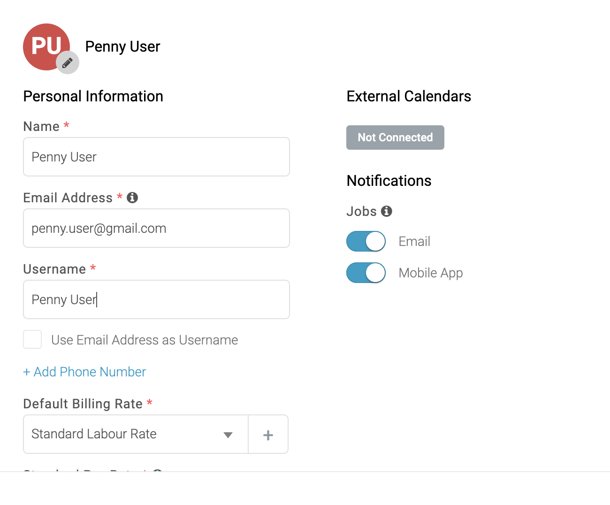Click the info icon beside Email Address

(x=132, y=198)
